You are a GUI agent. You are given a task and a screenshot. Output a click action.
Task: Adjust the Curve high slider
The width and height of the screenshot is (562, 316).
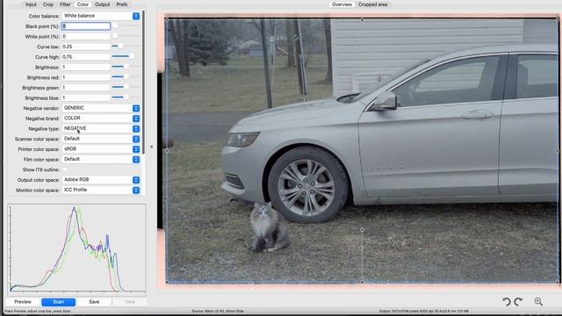pos(132,56)
